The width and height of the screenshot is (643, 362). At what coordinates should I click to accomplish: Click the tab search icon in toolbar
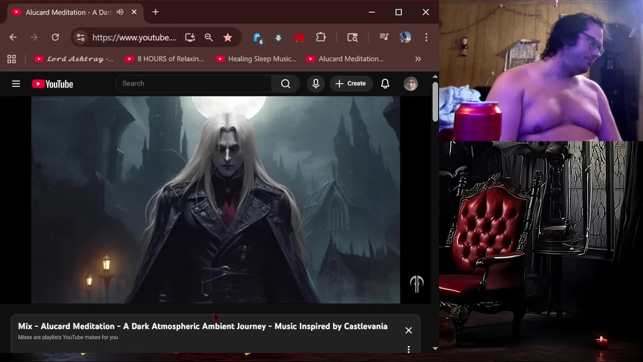pos(353,37)
